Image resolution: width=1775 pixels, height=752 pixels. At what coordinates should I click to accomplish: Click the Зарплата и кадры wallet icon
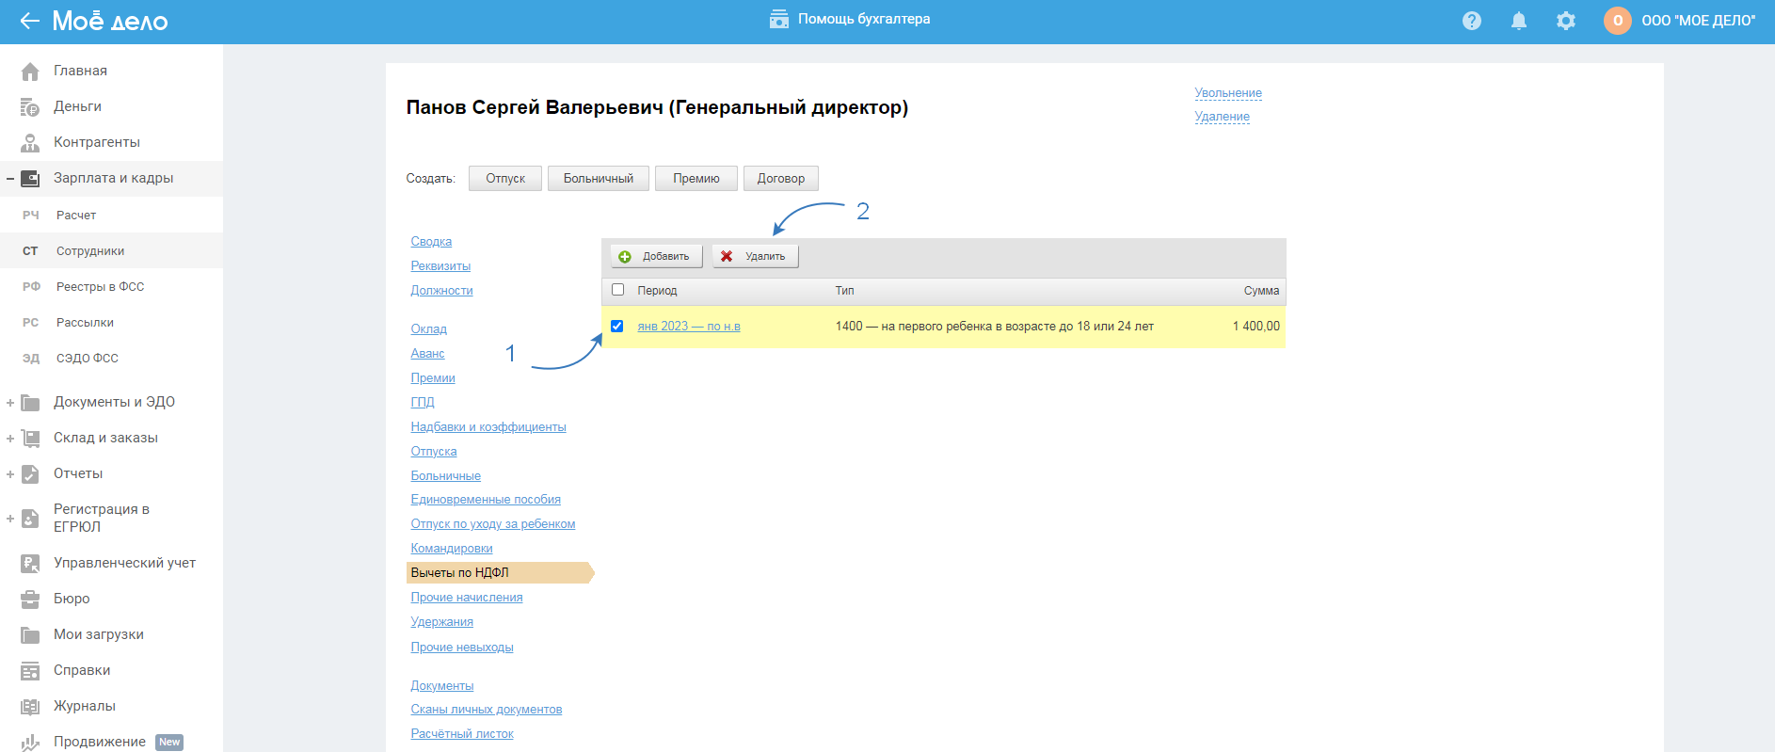30,178
